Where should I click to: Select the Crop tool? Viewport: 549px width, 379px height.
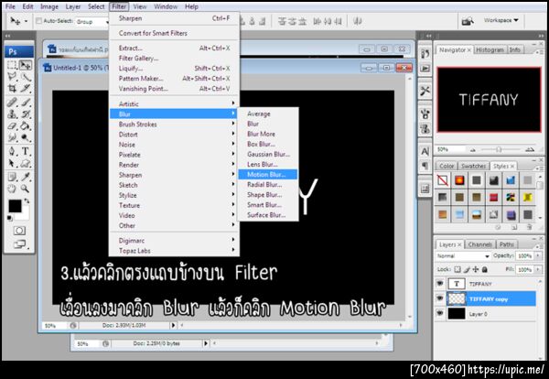coord(12,88)
